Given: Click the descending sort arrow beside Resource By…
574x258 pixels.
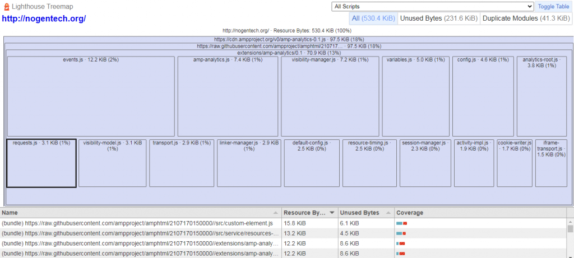Looking at the screenshot, I should 332,213.
